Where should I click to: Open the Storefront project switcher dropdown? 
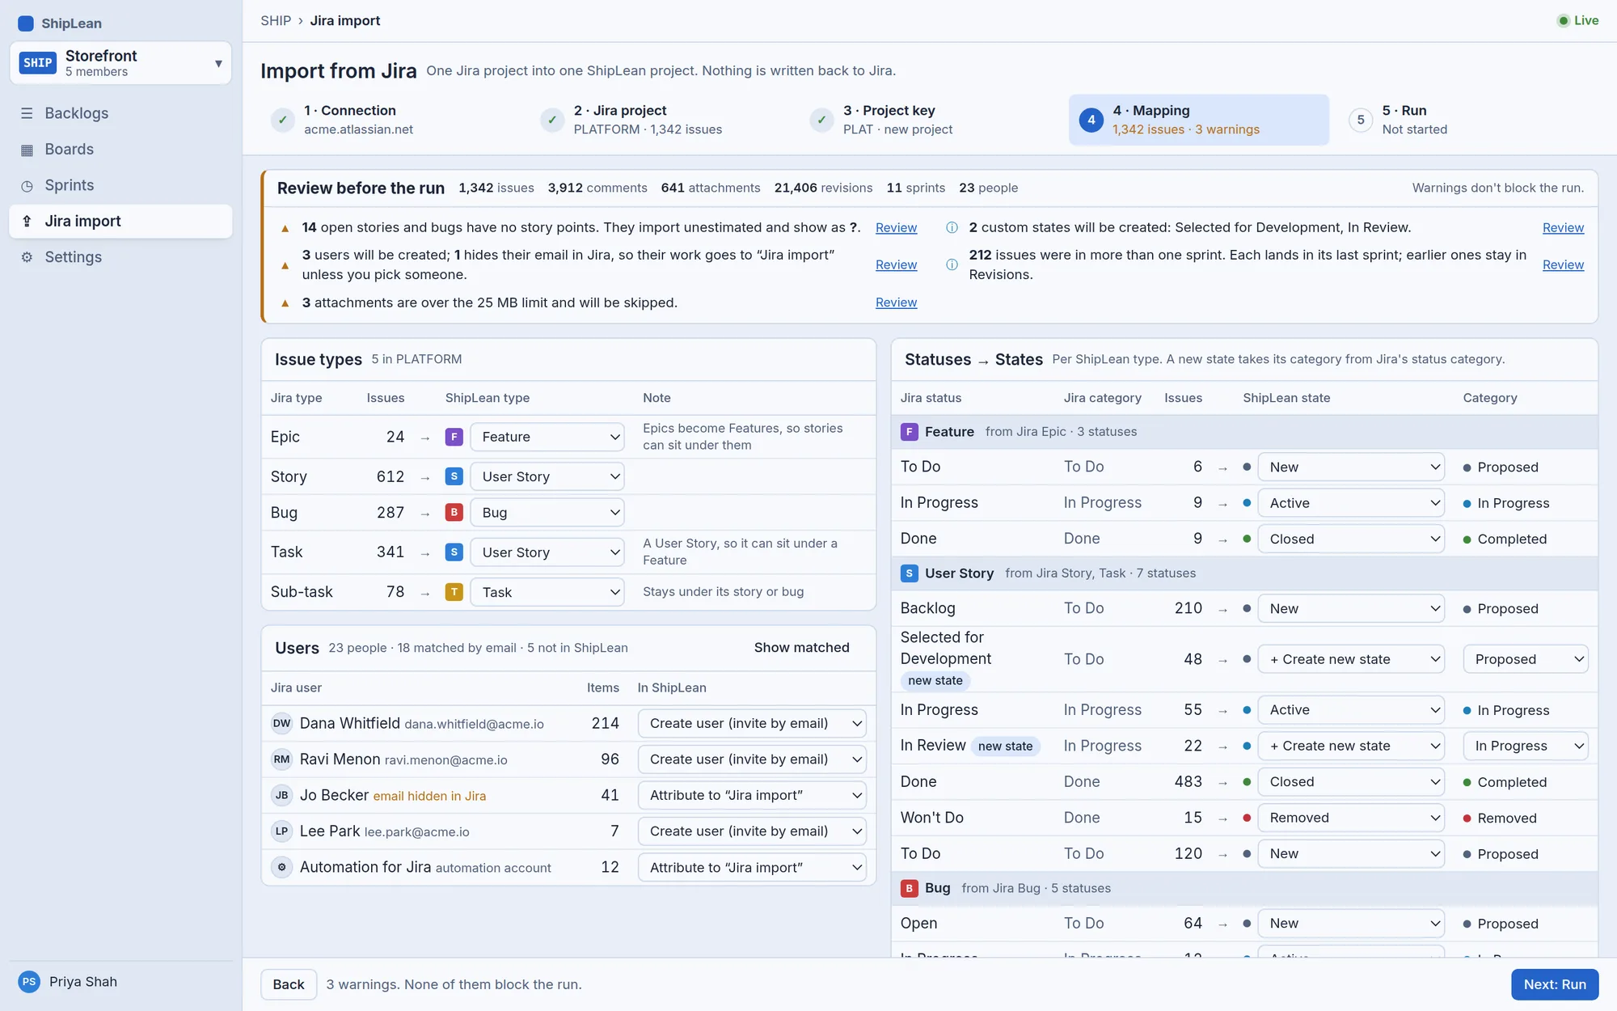pos(120,63)
